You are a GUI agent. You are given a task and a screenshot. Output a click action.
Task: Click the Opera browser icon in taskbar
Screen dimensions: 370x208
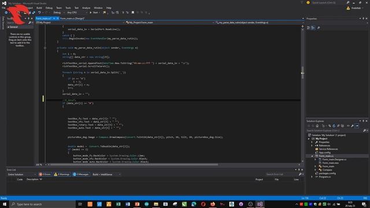[x=203, y=204]
